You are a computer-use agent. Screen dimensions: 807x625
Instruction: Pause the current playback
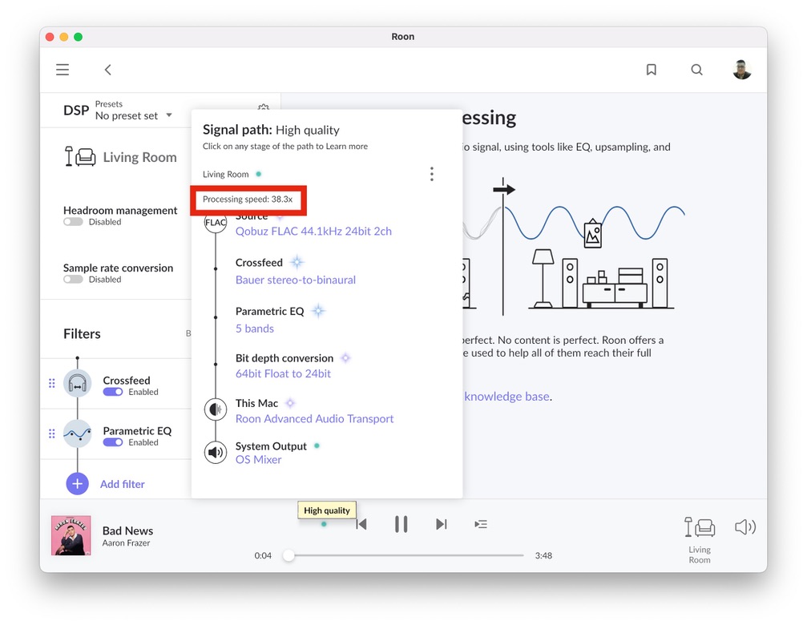point(401,524)
